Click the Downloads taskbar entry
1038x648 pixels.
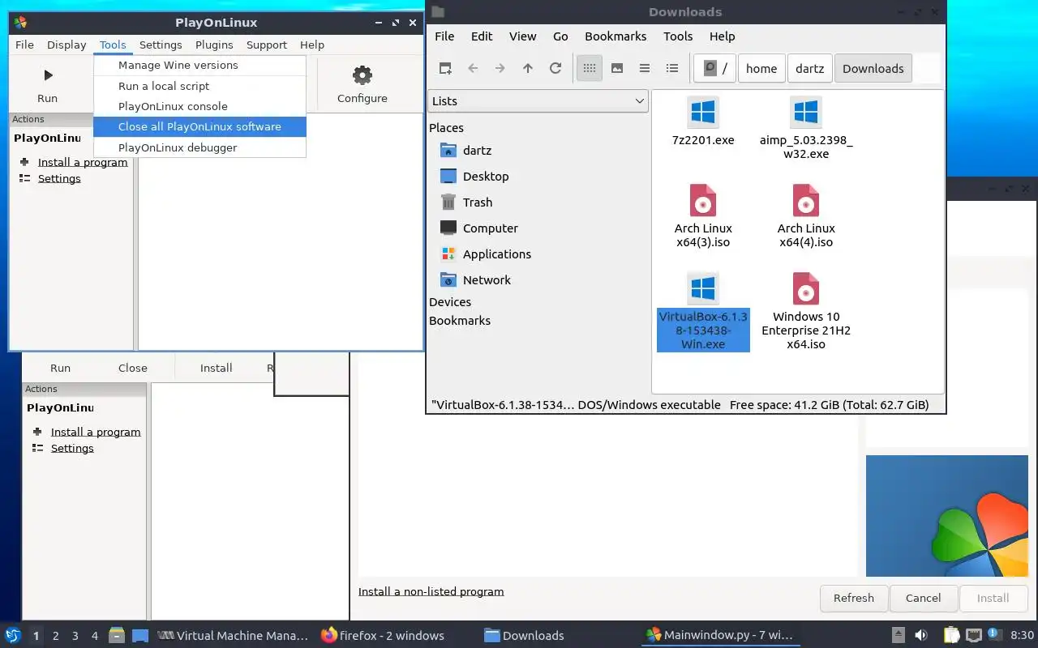524,636
